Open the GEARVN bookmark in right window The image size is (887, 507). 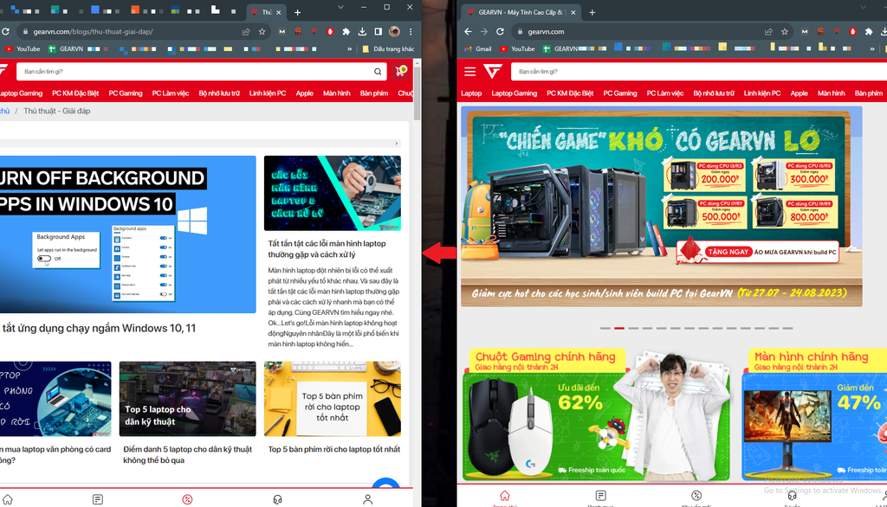560,49
